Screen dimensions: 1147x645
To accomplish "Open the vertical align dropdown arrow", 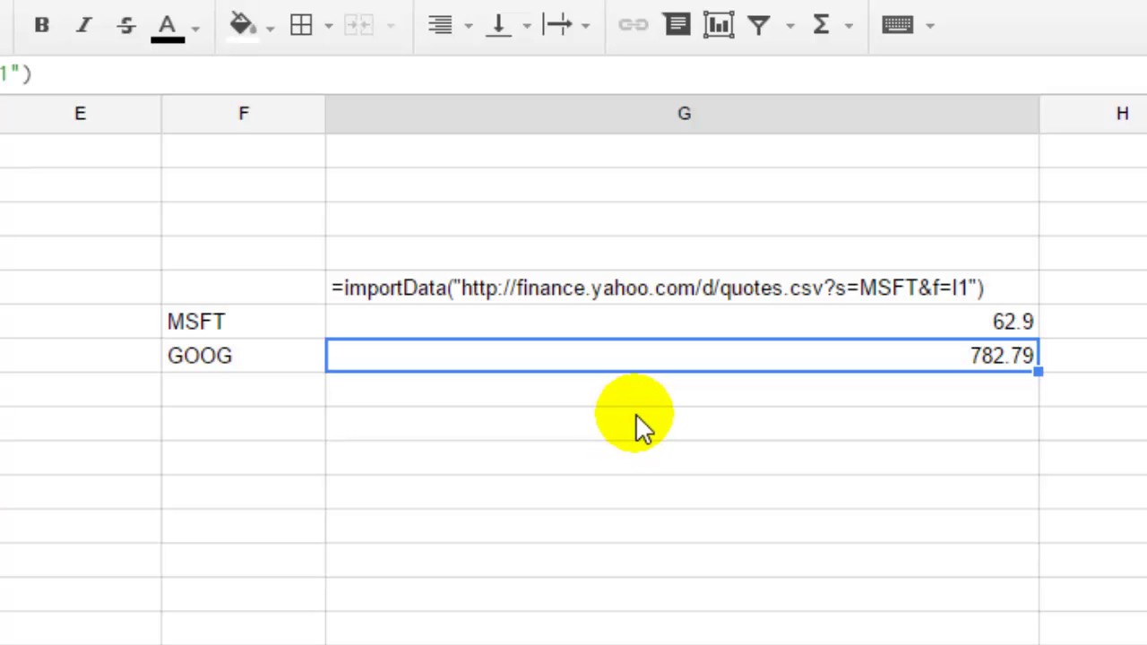I will 526,27.
